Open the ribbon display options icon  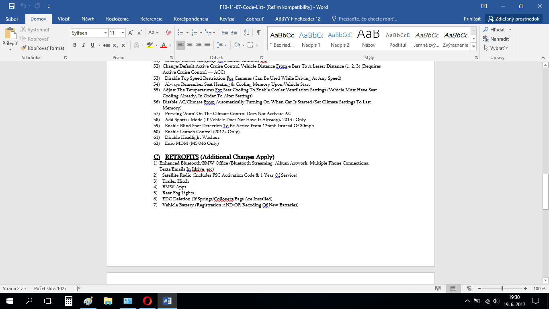point(484,6)
